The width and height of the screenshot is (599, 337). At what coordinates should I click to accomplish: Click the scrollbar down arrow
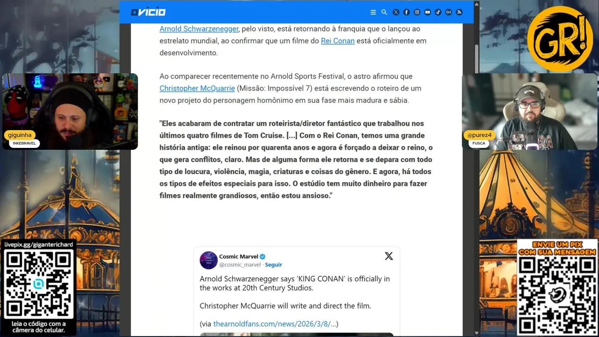click(476, 333)
